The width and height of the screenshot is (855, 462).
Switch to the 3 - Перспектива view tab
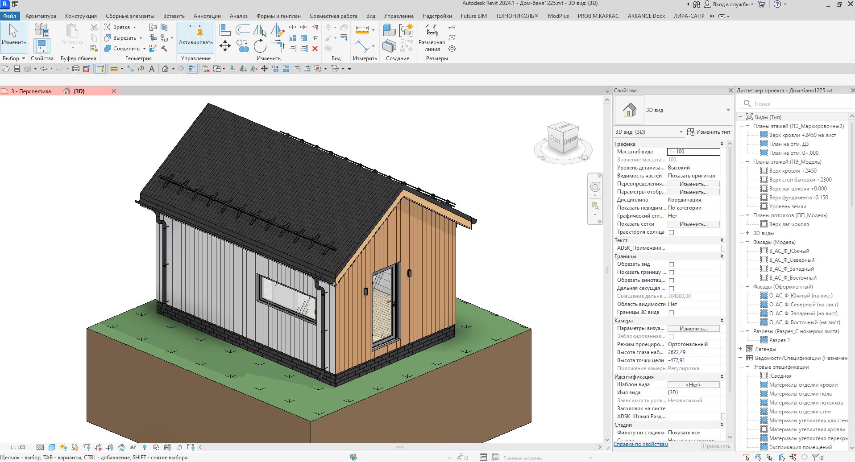tap(30, 91)
